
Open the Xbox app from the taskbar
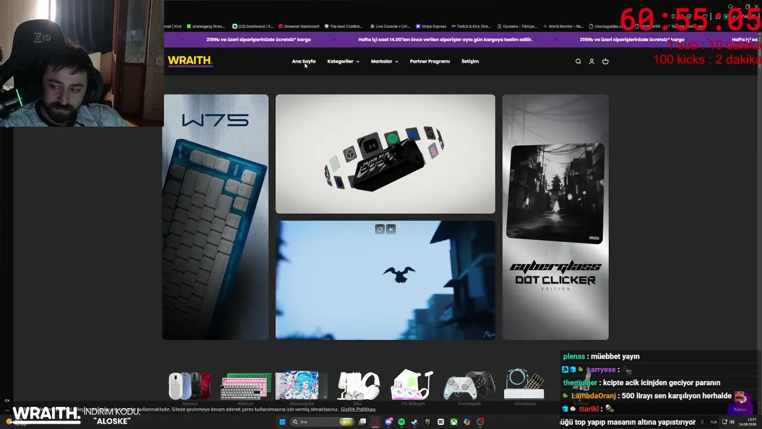pos(454,422)
